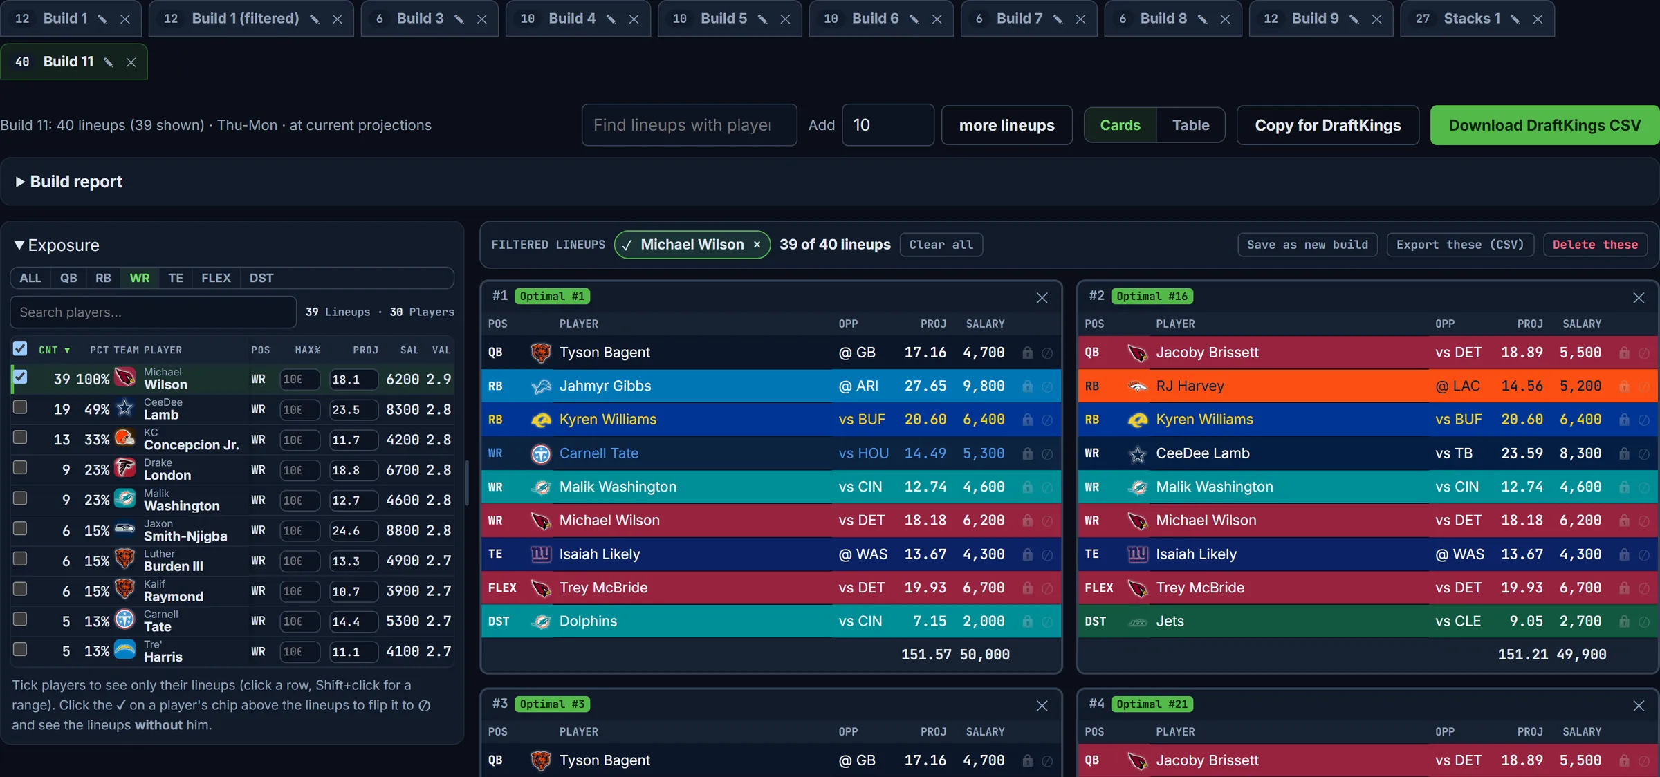Lock CeeDee Lamb in lineup #2

click(x=1624, y=453)
